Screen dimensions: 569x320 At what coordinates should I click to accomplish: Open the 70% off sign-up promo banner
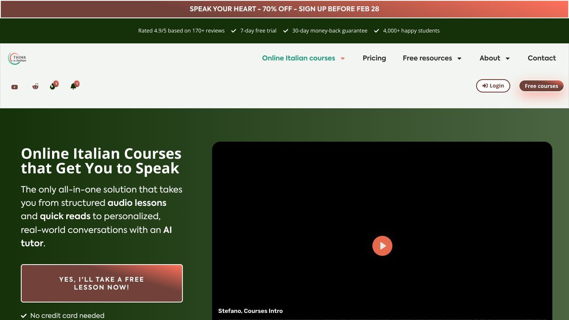(x=284, y=9)
